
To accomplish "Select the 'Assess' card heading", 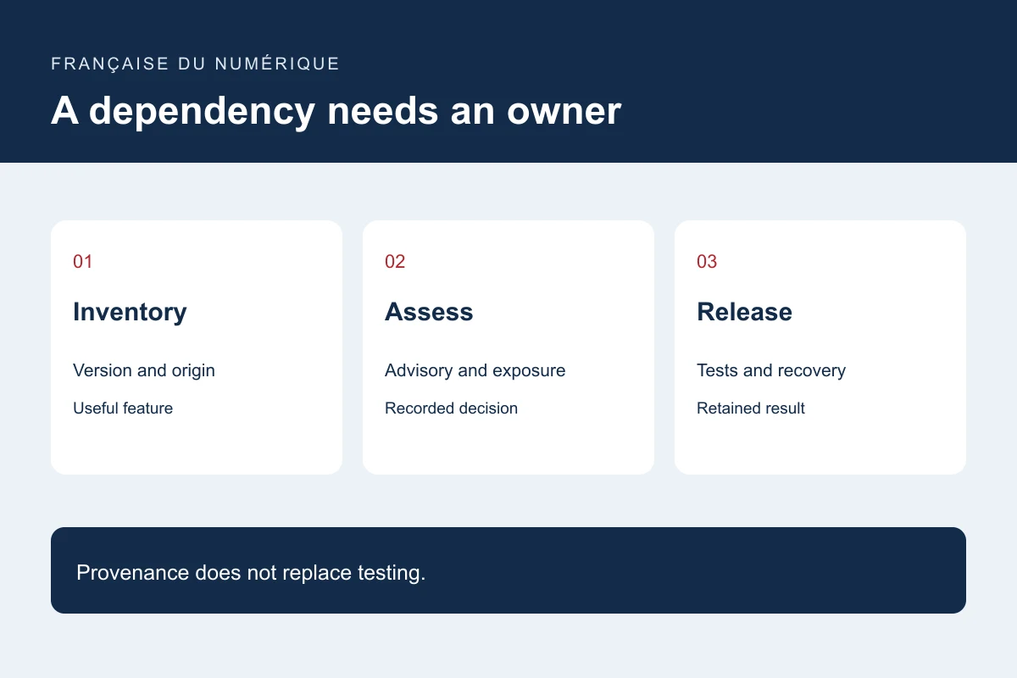I will 429,312.
